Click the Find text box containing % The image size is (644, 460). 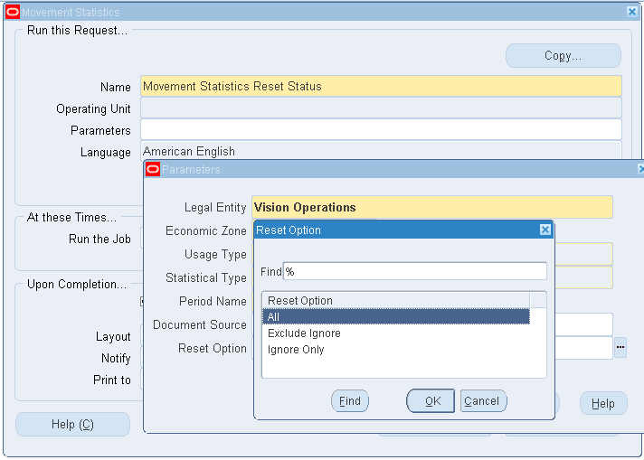pyautogui.click(x=415, y=271)
